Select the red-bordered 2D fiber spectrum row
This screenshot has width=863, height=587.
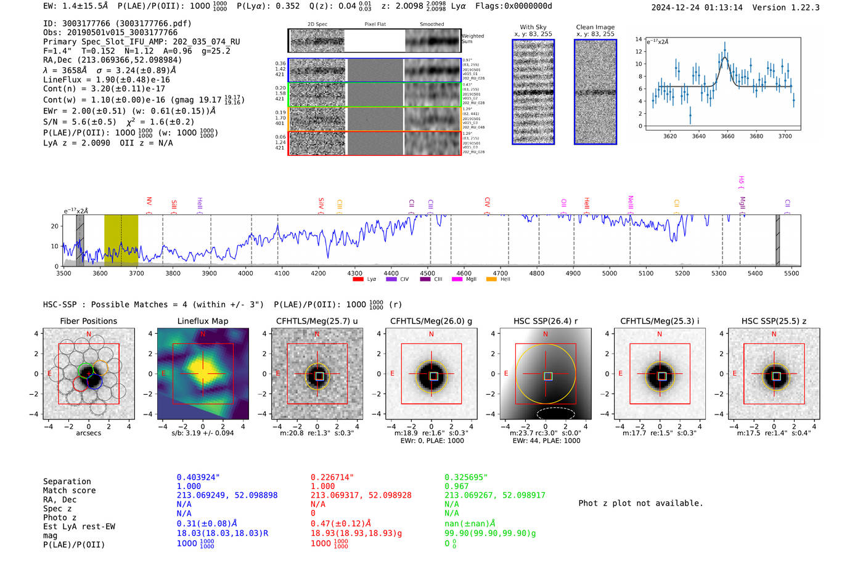375,143
